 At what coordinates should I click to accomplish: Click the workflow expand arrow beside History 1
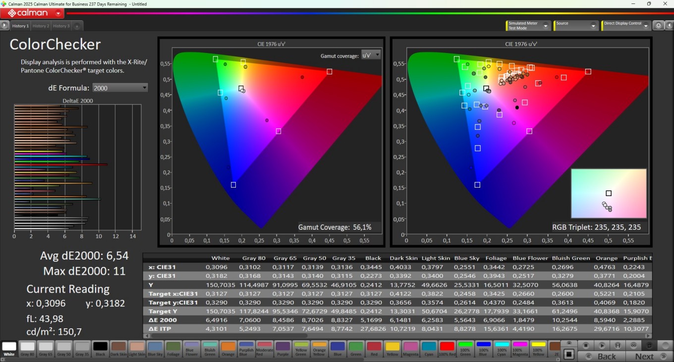click(x=5, y=25)
